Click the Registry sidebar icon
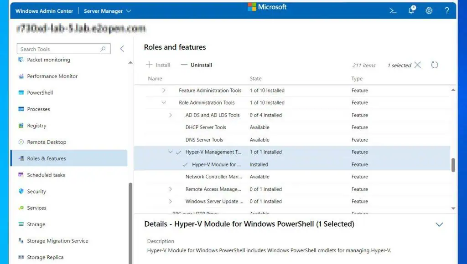The height and width of the screenshot is (264, 467). tap(21, 126)
